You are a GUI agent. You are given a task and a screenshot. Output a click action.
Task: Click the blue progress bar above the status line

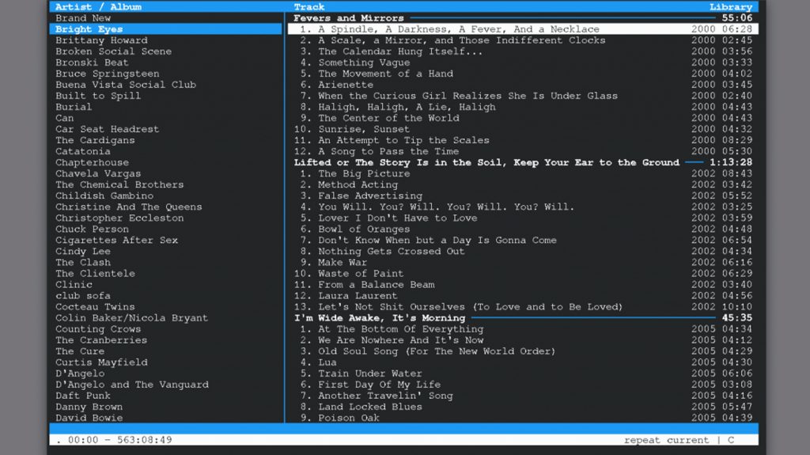pos(403,429)
